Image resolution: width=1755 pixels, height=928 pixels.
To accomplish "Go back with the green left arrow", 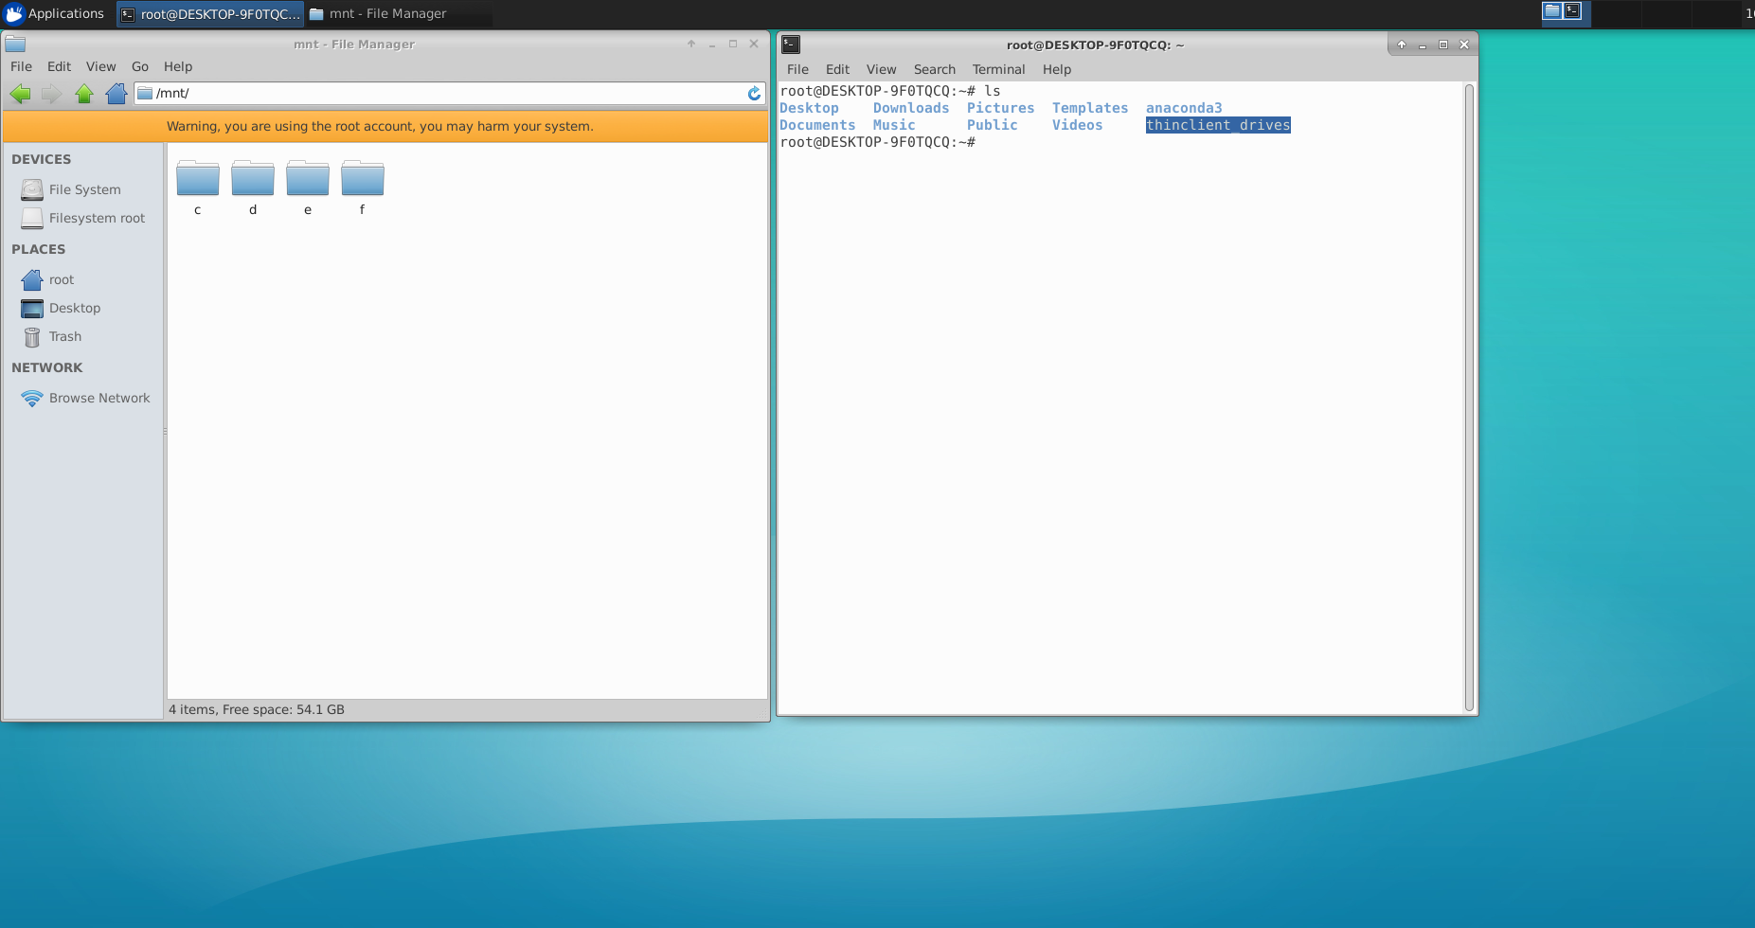I will [x=20, y=93].
